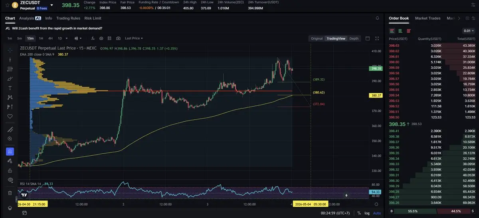Open the heart favorites icon tool
Screen dimensions: 479x218
10,116
